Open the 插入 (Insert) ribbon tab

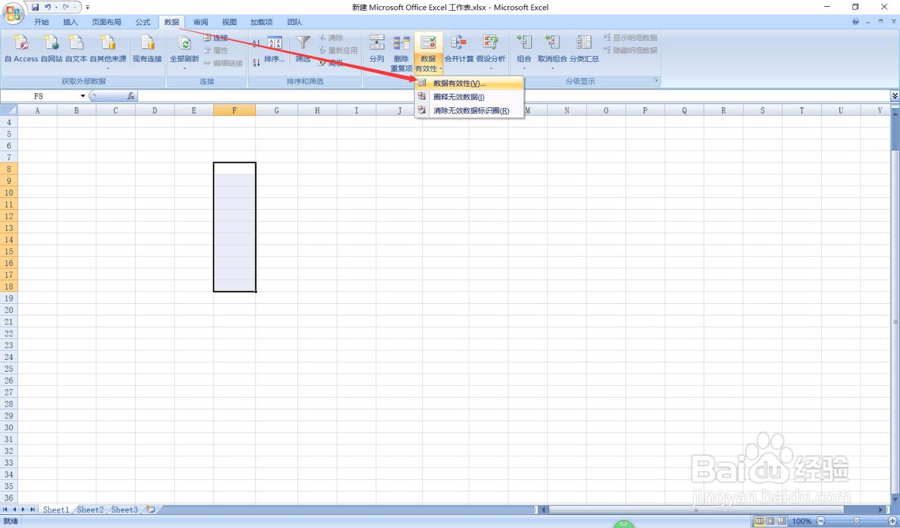tap(70, 22)
